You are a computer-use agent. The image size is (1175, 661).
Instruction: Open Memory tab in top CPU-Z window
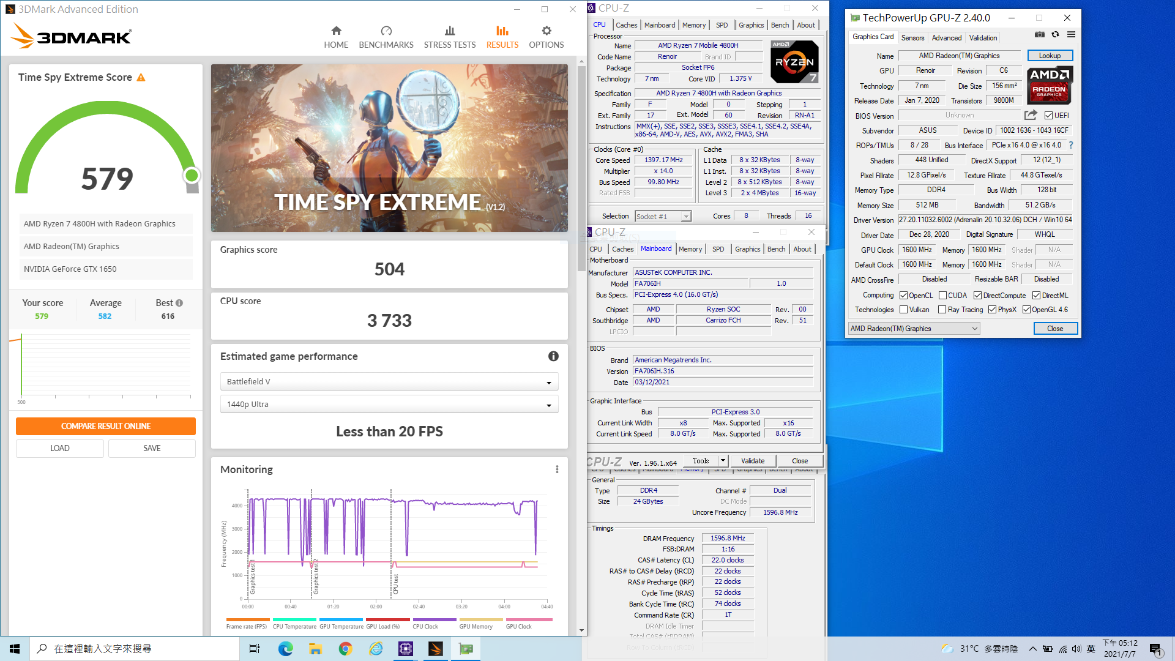pyautogui.click(x=694, y=25)
